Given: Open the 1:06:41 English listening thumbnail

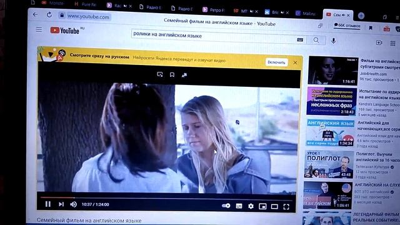Looking at the screenshot, I should tap(327, 195).
